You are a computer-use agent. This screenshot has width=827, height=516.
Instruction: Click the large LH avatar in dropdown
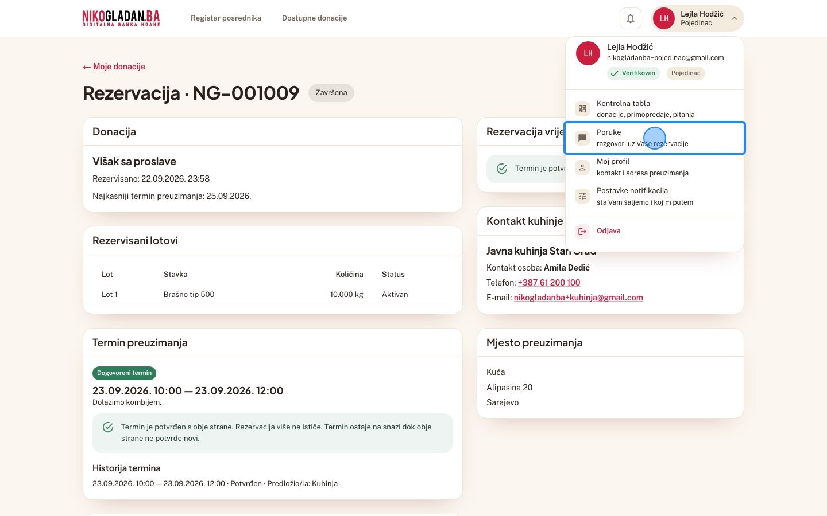588,53
